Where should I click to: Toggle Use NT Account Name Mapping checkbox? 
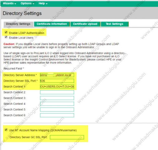(6, 130)
